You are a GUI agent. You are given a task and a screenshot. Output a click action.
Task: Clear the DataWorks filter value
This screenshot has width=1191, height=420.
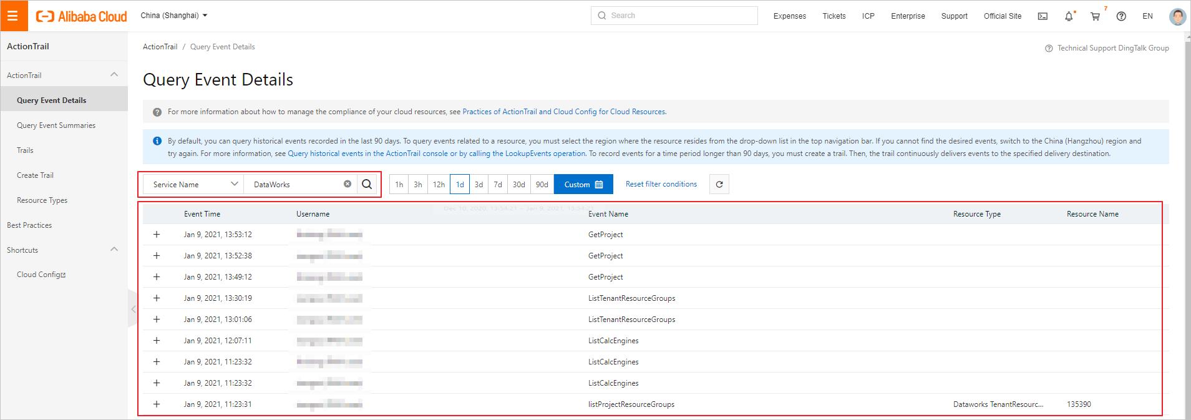(x=348, y=184)
